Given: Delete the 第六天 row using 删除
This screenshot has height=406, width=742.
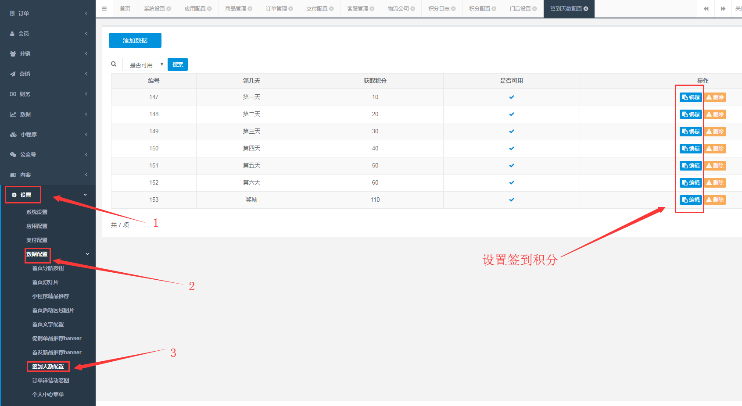Looking at the screenshot, I should pos(715,183).
